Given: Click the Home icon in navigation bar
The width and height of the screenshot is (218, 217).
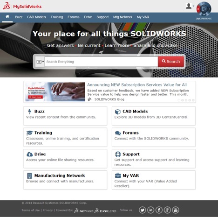Looking at the screenshot, I should (x=7, y=16).
